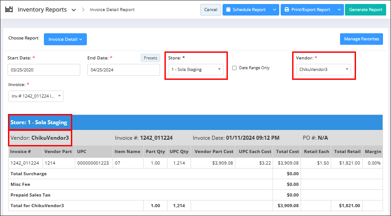This screenshot has height=216, width=391.
Task: Click the Start Date input field
Action: (x=44, y=70)
